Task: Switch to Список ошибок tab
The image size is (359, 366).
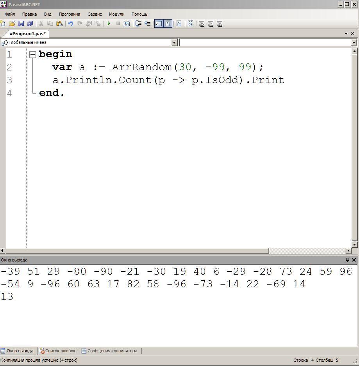Action: pyautogui.click(x=57, y=351)
